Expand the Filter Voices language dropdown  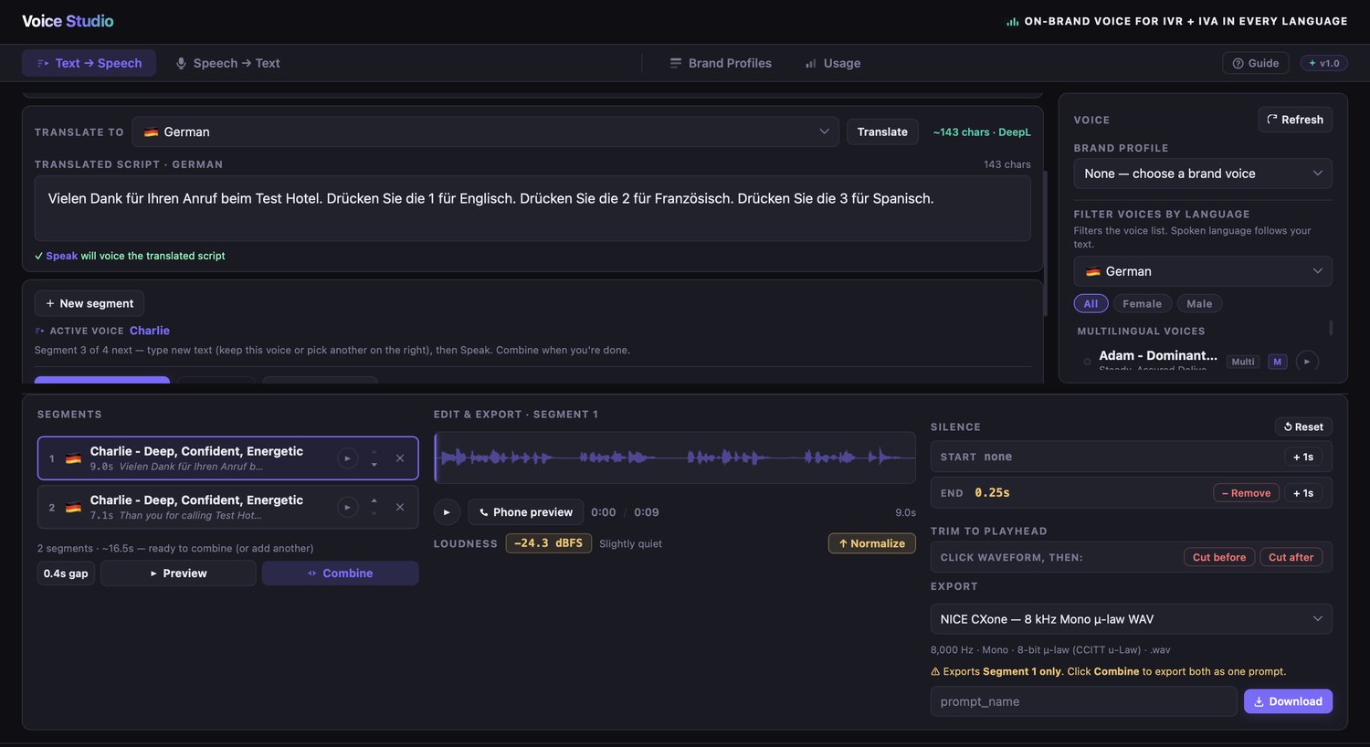[1203, 271]
